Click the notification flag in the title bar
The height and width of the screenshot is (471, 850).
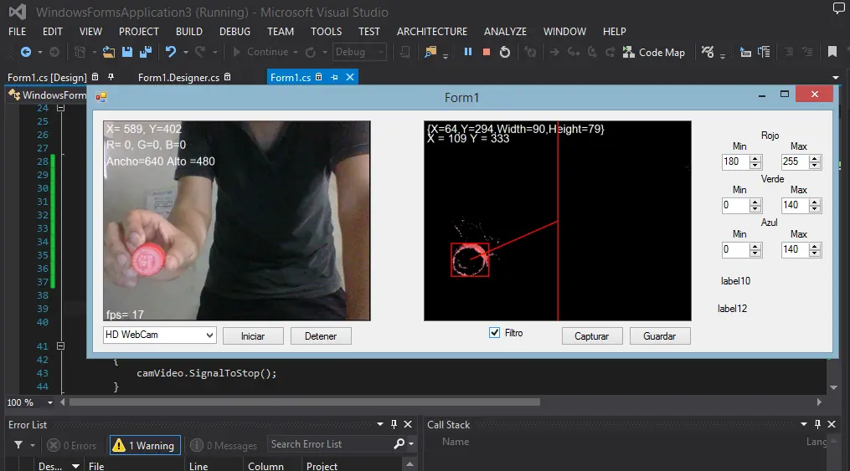838,8
